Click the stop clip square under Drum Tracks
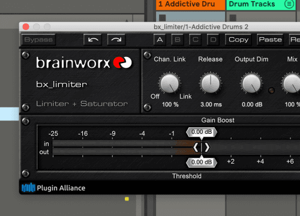This screenshot has width=300, height=216. pyautogui.click(x=233, y=18)
